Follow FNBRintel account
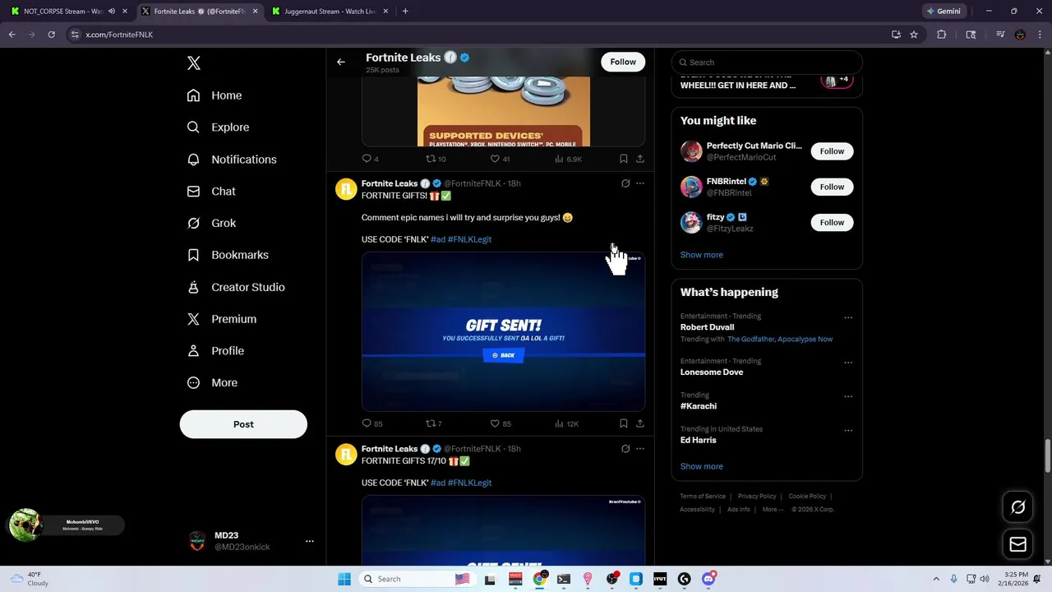 point(832,187)
